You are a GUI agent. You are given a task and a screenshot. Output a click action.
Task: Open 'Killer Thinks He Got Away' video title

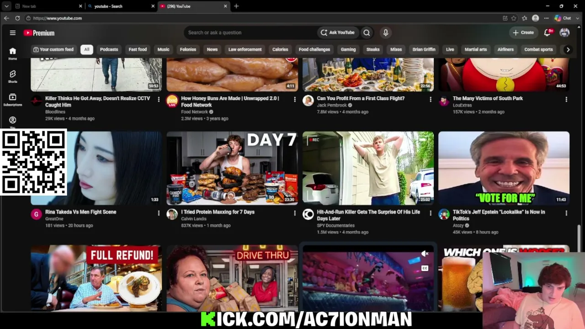pyautogui.click(x=97, y=101)
